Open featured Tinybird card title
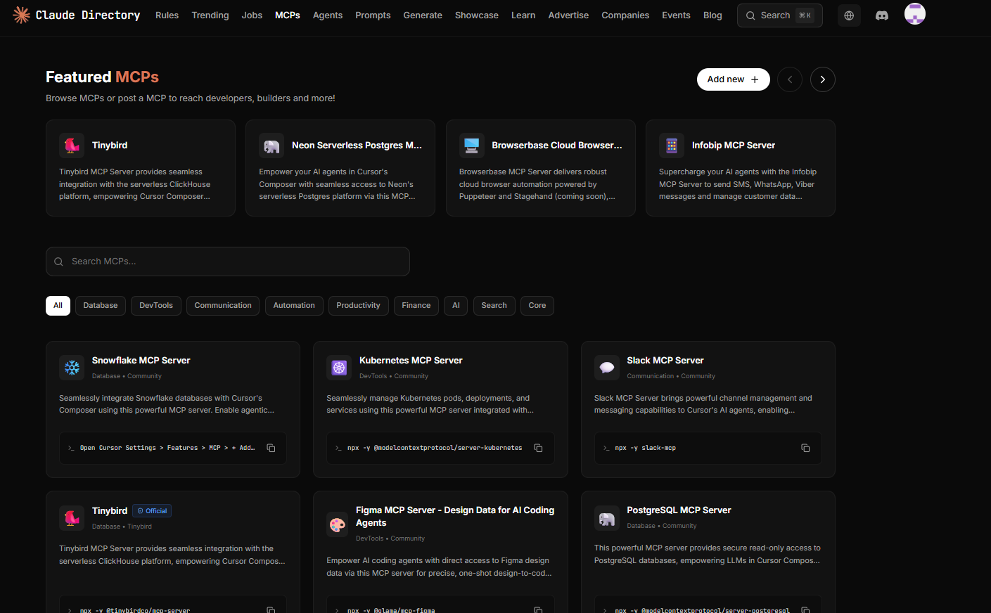The image size is (991, 613). click(110, 146)
